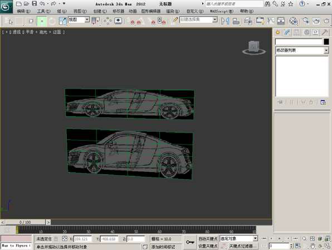
Task: Click the favorites star icon in title bar
Action: (x=291, y=3)
